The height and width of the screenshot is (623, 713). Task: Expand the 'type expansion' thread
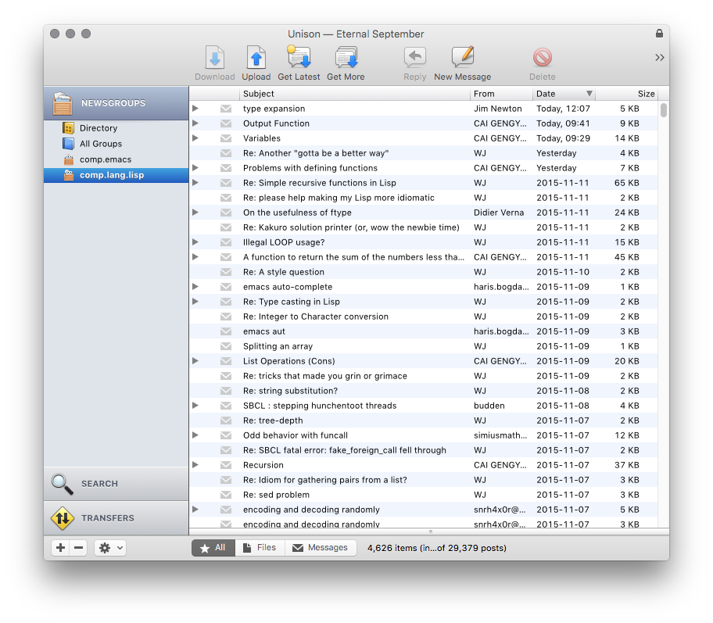[195, 109]
